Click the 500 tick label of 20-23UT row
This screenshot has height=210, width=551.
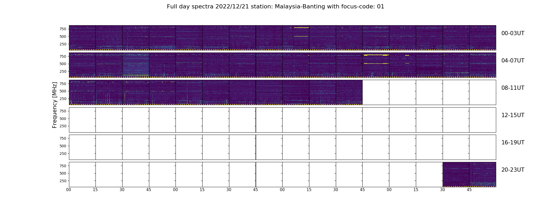pos(63,173)
